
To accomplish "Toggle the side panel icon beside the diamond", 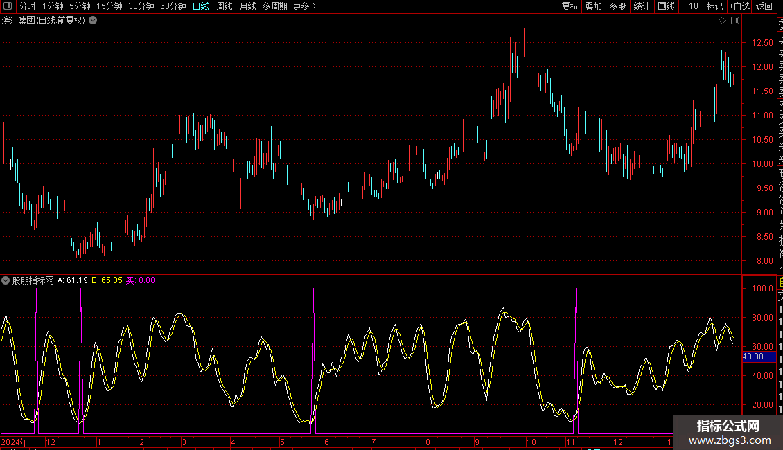I will [735, 21].
